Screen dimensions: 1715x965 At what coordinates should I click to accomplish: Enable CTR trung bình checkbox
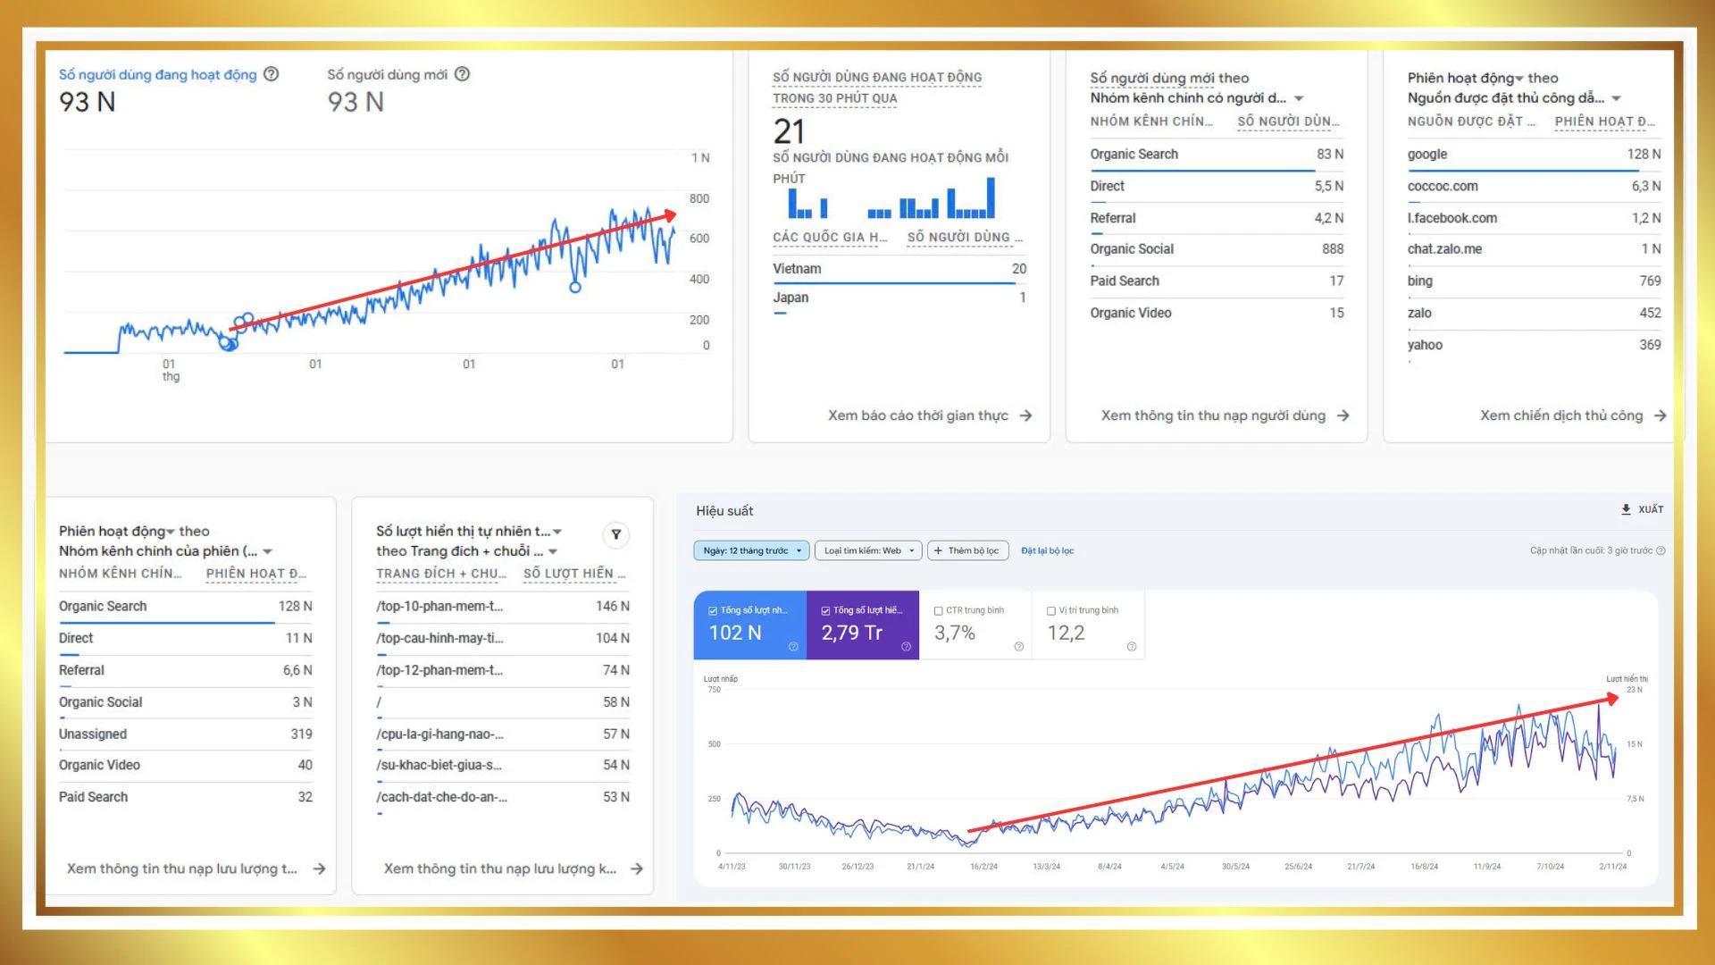pos(938,611)
